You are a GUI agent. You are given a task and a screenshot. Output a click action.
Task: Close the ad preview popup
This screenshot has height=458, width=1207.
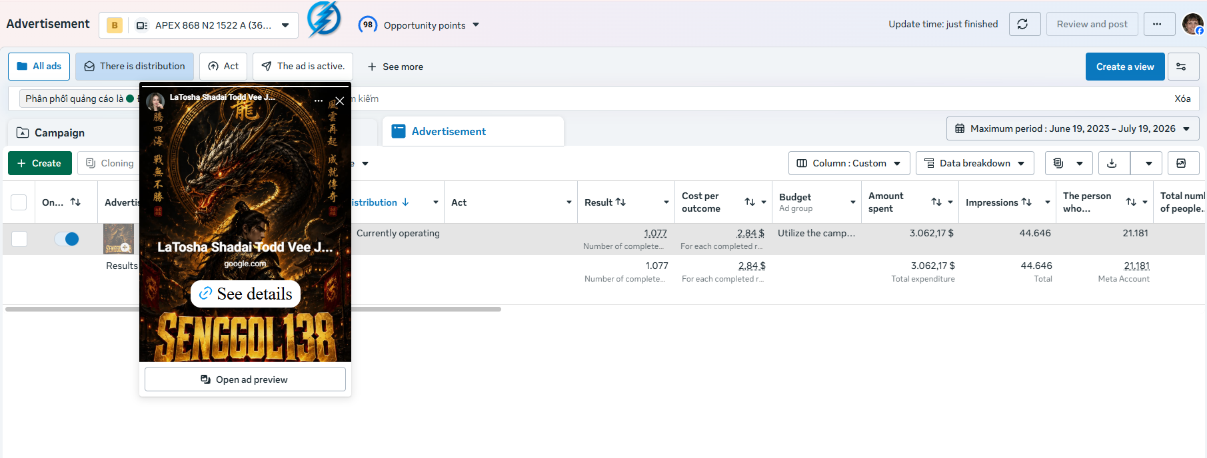coord(339,101)
